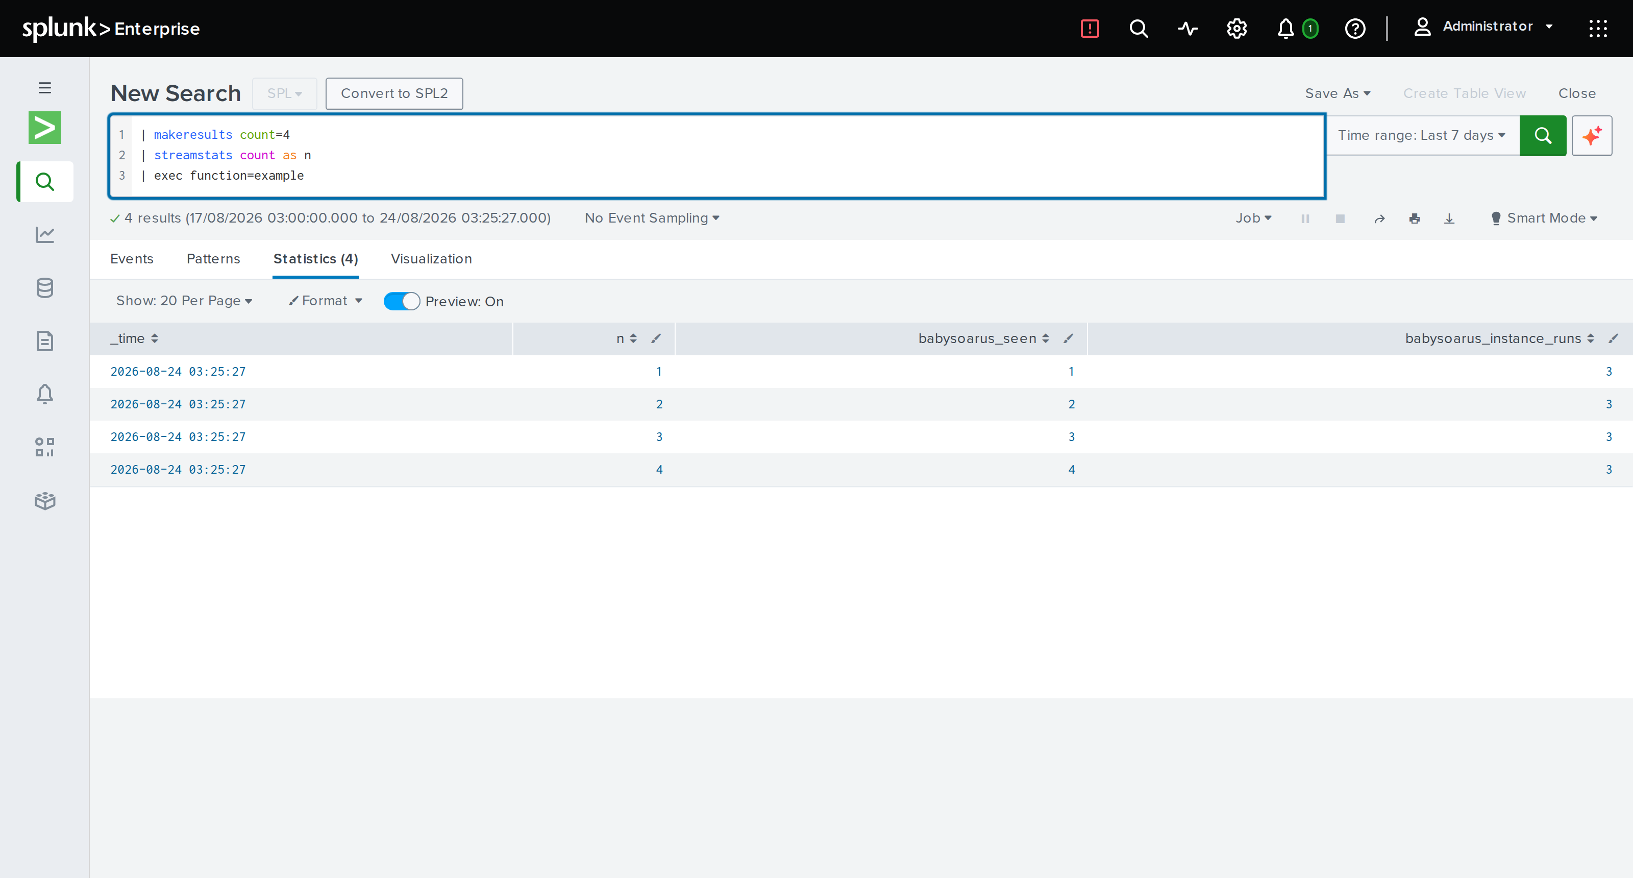Open the analytics chart sidebar icon
Screen dimensions: 1633x878
coord(44,234)
